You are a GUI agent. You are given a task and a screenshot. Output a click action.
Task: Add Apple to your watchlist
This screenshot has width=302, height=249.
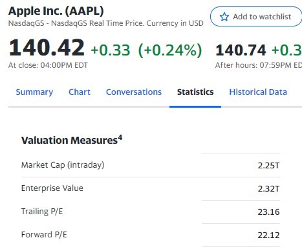256,17
